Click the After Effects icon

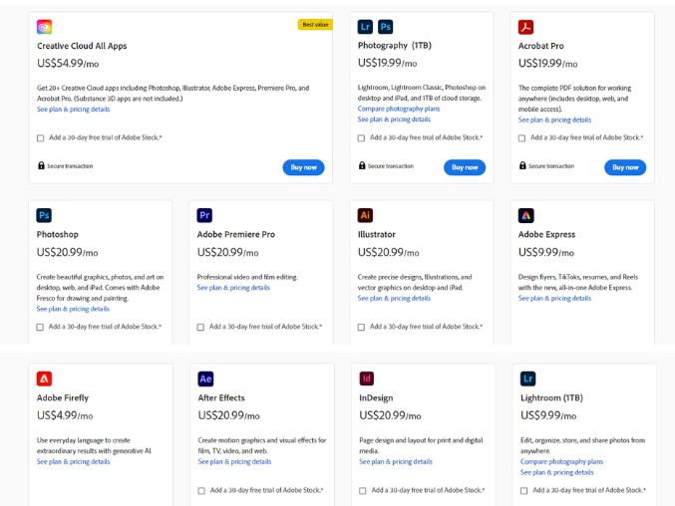click(x=205, y=379)
